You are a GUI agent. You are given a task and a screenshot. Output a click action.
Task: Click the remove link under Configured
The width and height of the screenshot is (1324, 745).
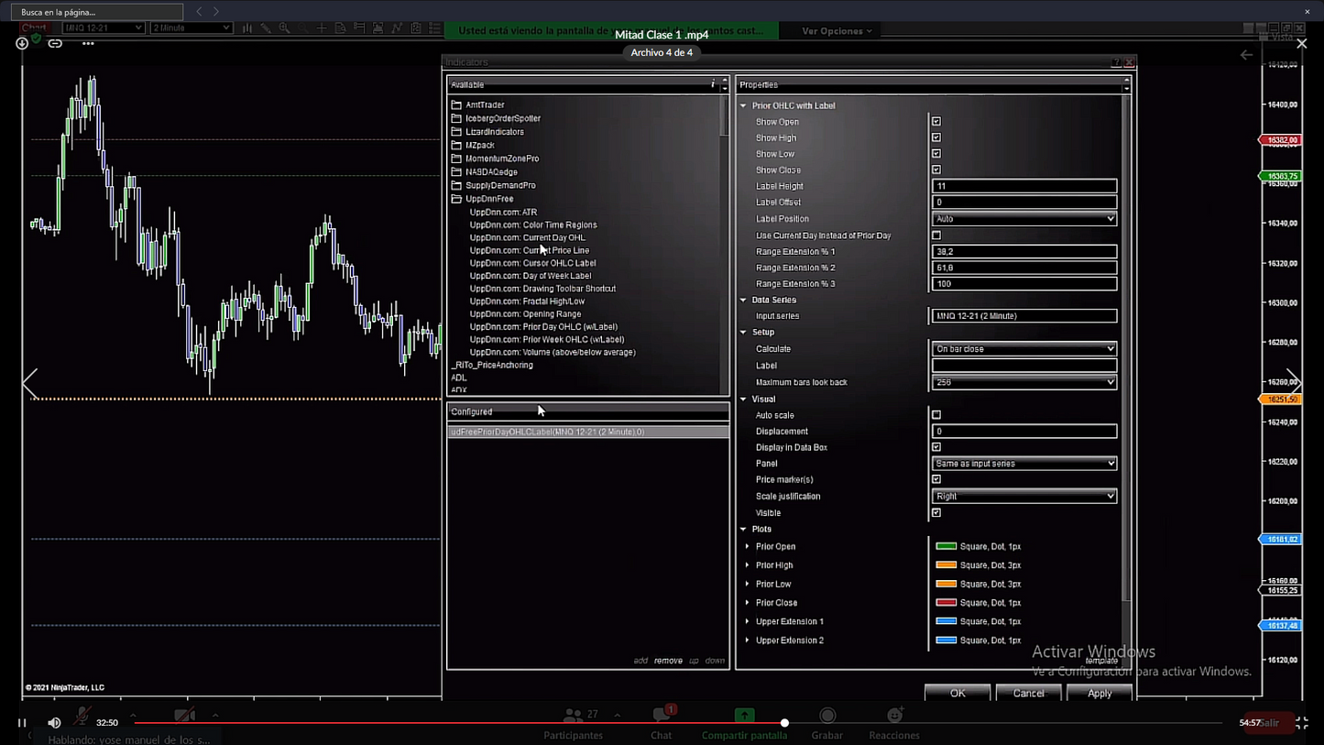coord(668,661)
